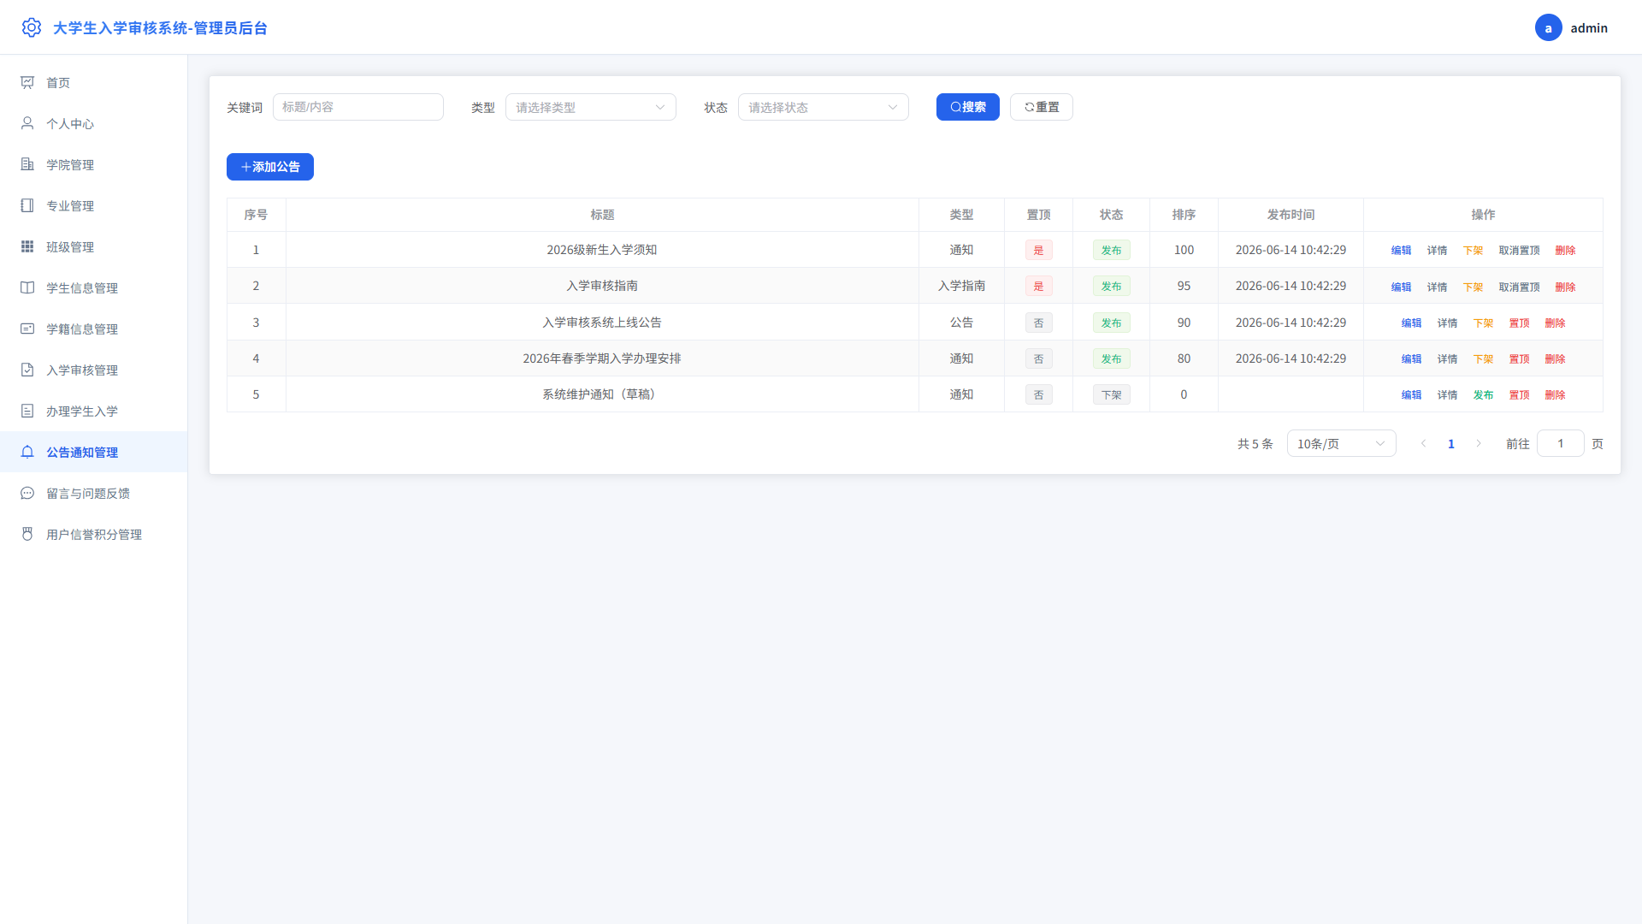Screen dimensions: 1642x924
Task: Click the 学生信息管理 book icon
Action: click(27, 287)
